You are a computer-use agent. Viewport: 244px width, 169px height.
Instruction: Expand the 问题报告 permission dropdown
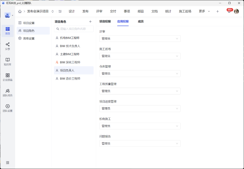140,143
